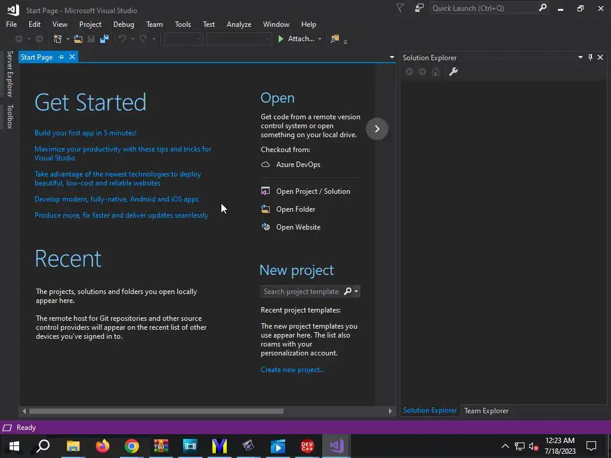
Task: Open Toolbox side tab
Action: tap(10, 116)
